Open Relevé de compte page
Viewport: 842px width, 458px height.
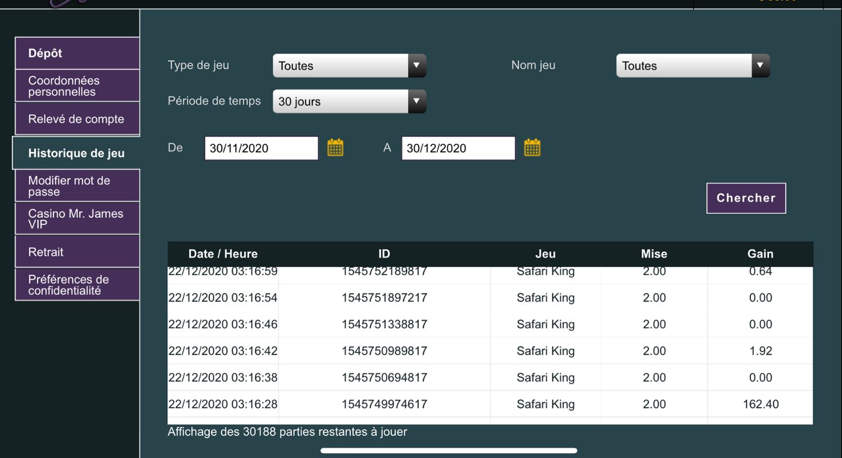click(x=77, y=119)
